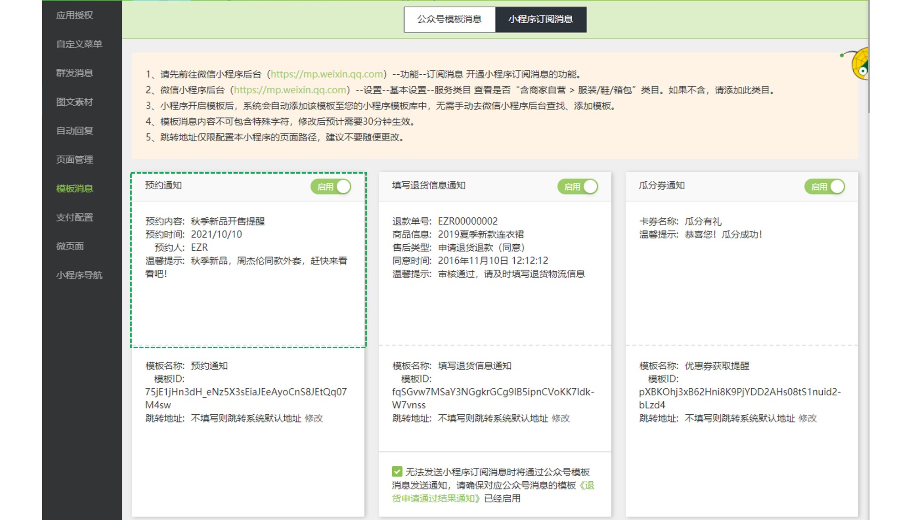Click the 填写退货信息通知 card title
The width and height of the screenshot is (912, 520).
pyautogui.click(x=429, y=185)
